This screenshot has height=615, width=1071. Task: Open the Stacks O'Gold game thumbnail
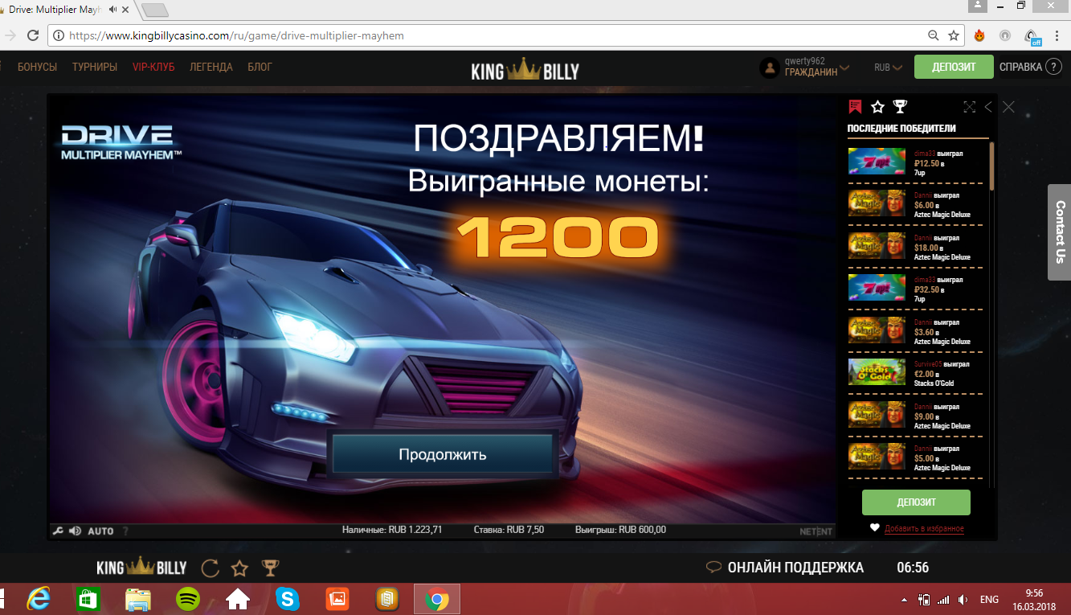[877, 371]
